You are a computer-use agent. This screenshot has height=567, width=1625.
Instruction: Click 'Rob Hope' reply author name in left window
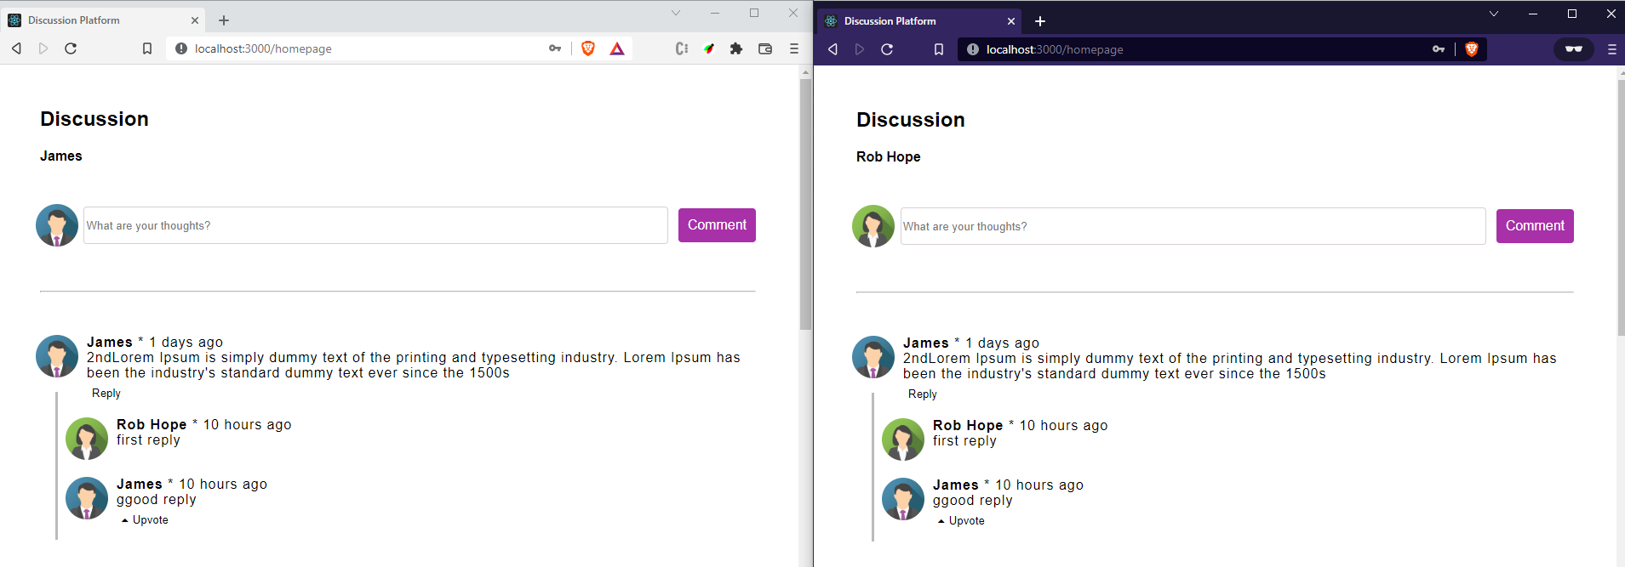(x=152, y=424)
